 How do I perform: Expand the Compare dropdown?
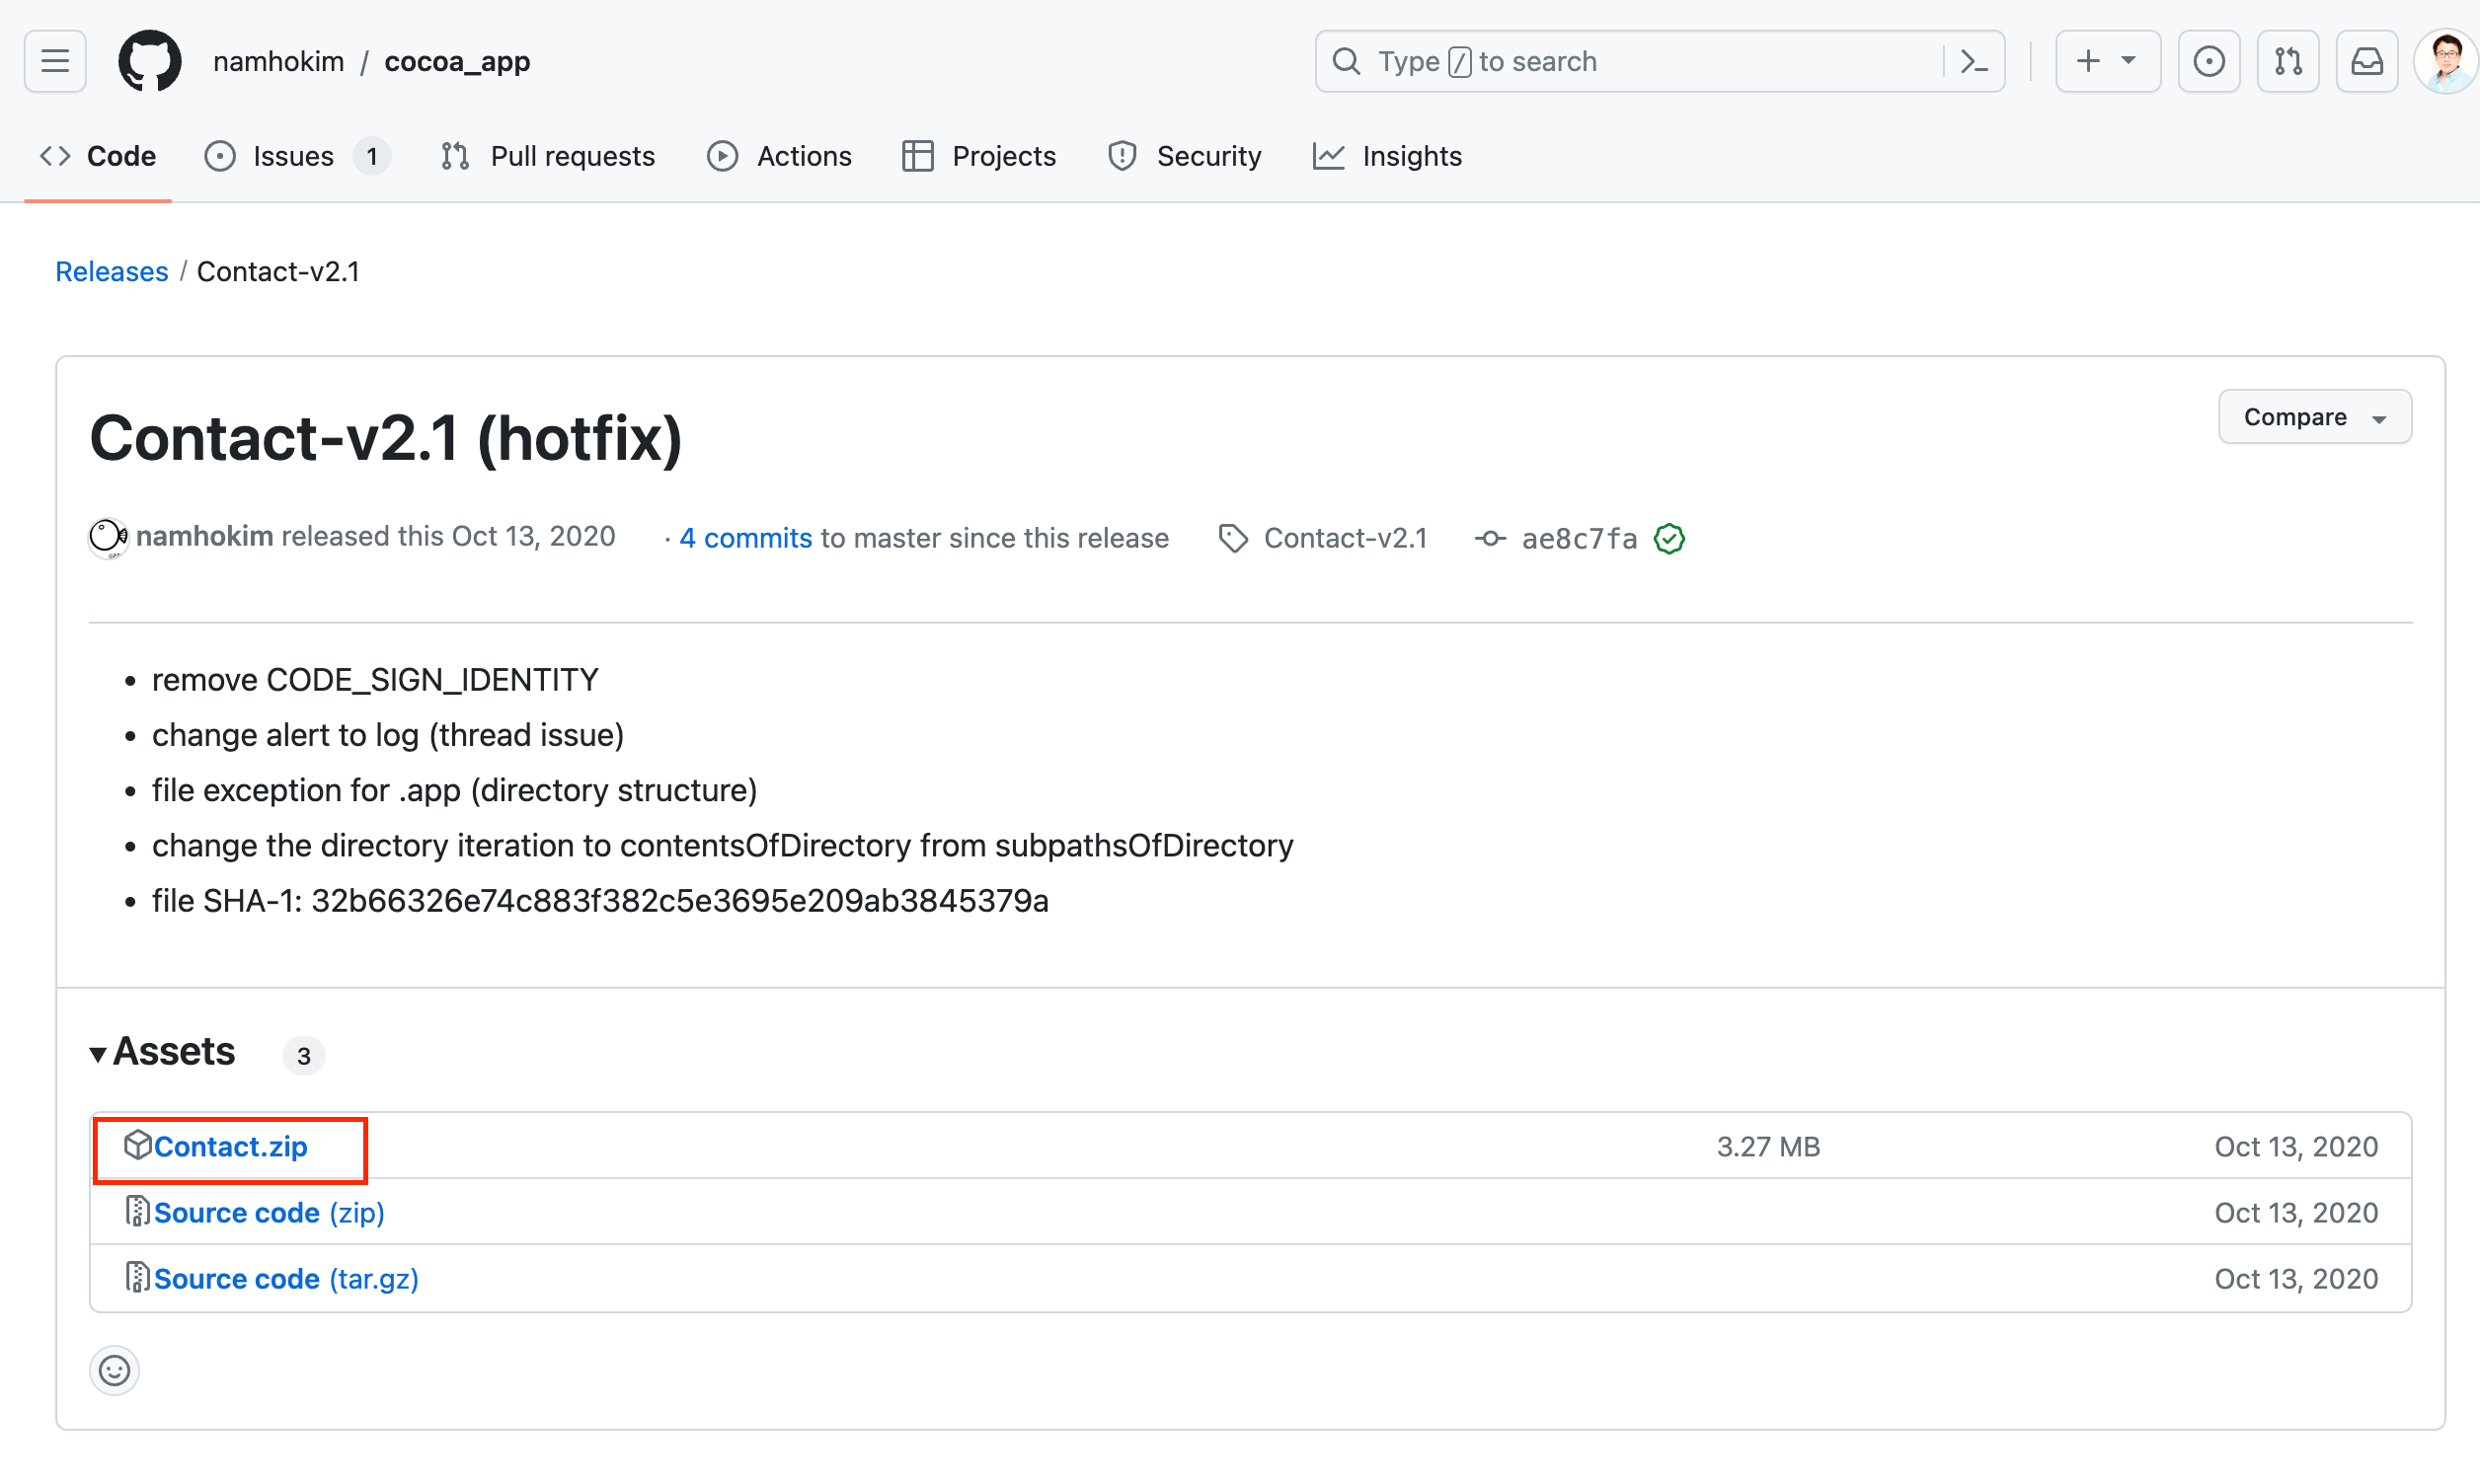2314,417
